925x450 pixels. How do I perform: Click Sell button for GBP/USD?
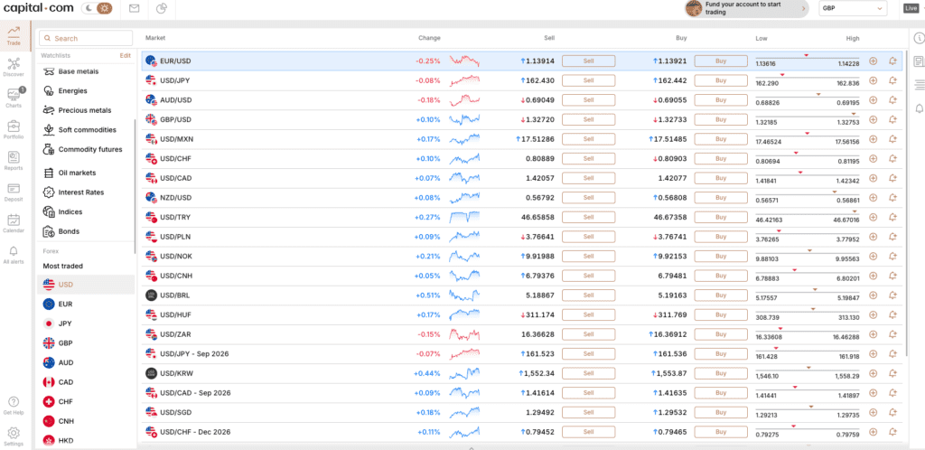pyautogui.click(x=588, y=119)
